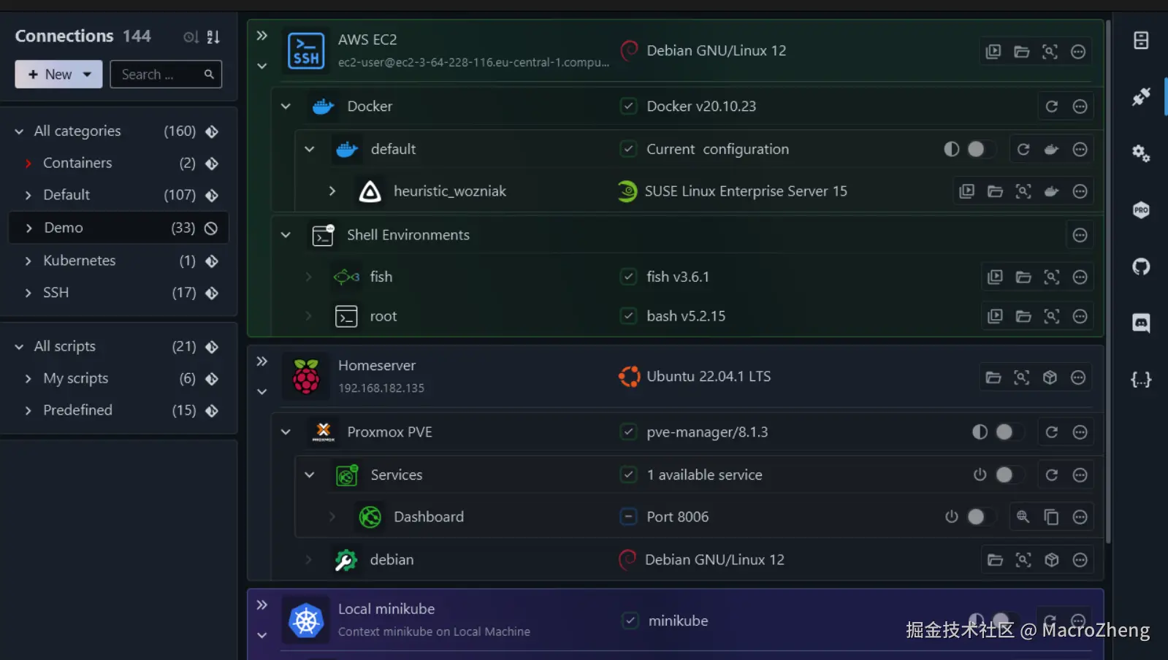Browse files with fish shell entry
Viewport: 1168px width, 660px height.
point(1023,277)
